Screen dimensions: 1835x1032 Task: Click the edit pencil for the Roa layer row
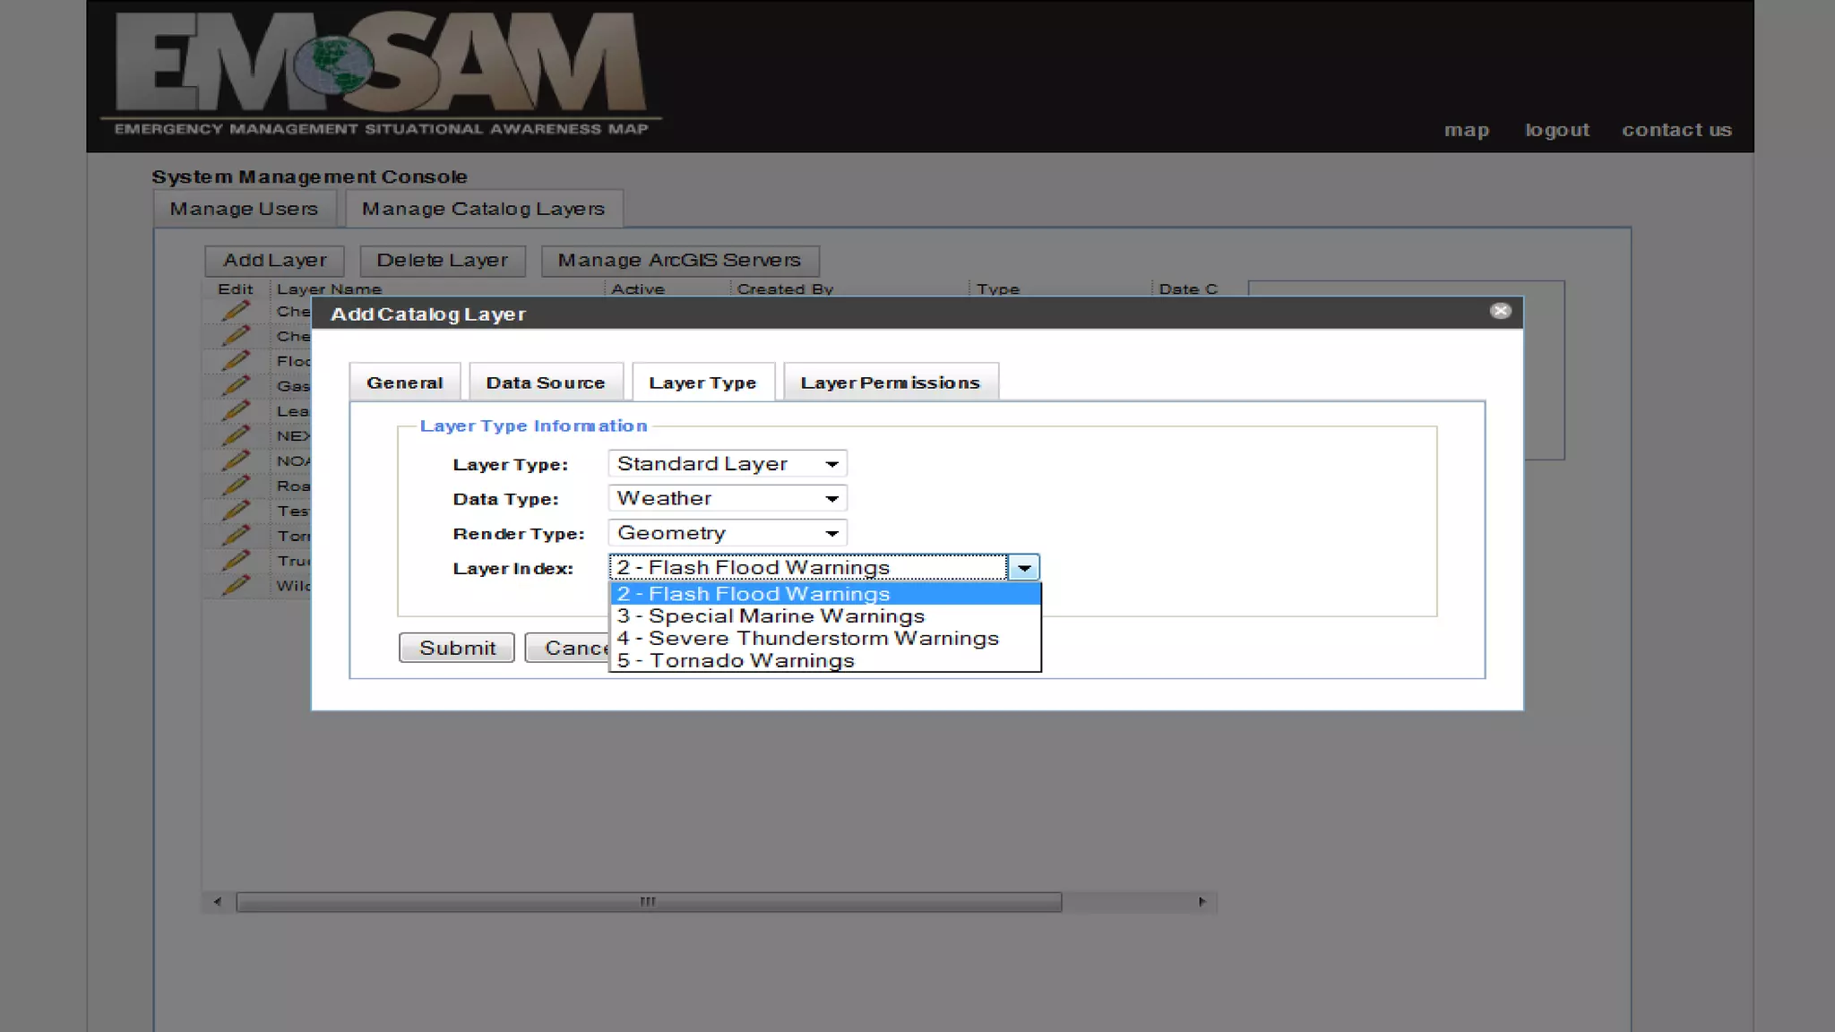236,486
